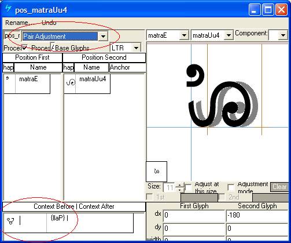This screenshot has height=243, width=291.
Task: Click the context glyph-class node icon
Action: coord(10,221)
